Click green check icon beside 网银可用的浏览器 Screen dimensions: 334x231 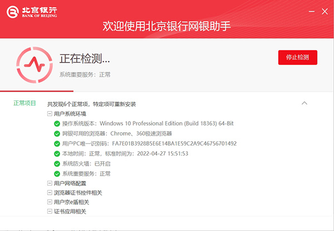click(57, 134)
